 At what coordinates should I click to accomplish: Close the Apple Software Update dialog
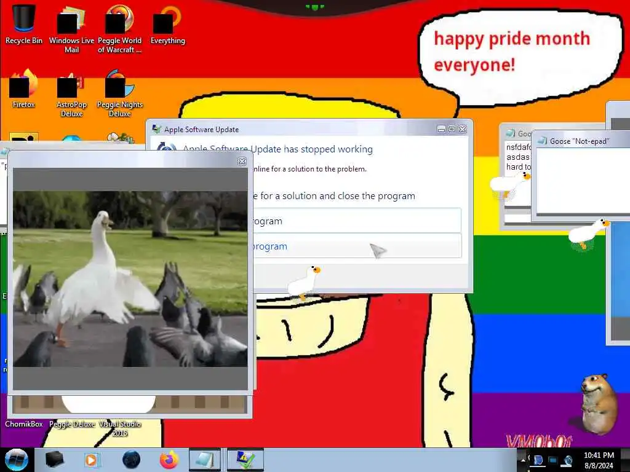coord(463,129)
